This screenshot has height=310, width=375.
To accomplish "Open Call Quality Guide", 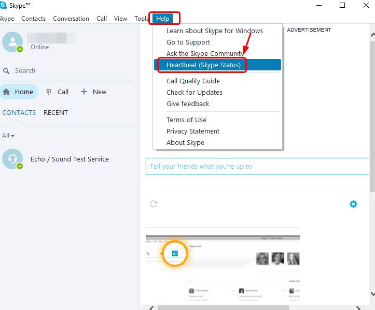I will tap(193, 81).
